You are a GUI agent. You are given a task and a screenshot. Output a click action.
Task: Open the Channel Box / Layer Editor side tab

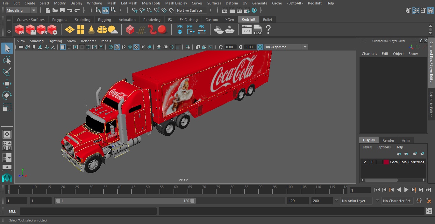click(x=431, y=63)
